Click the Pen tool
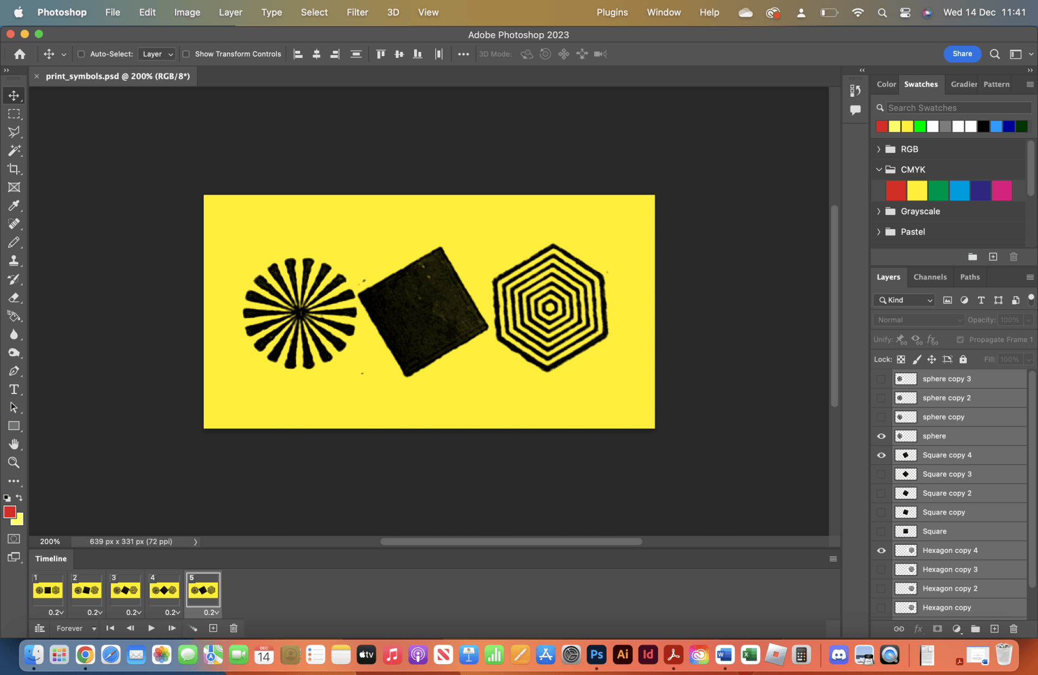The width and height of the screenshot is (1038, 675). click(14, 371)
